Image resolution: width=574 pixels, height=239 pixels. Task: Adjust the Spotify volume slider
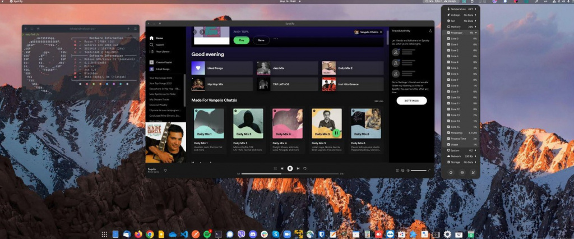pyautogui.click(x=418, y=170)
